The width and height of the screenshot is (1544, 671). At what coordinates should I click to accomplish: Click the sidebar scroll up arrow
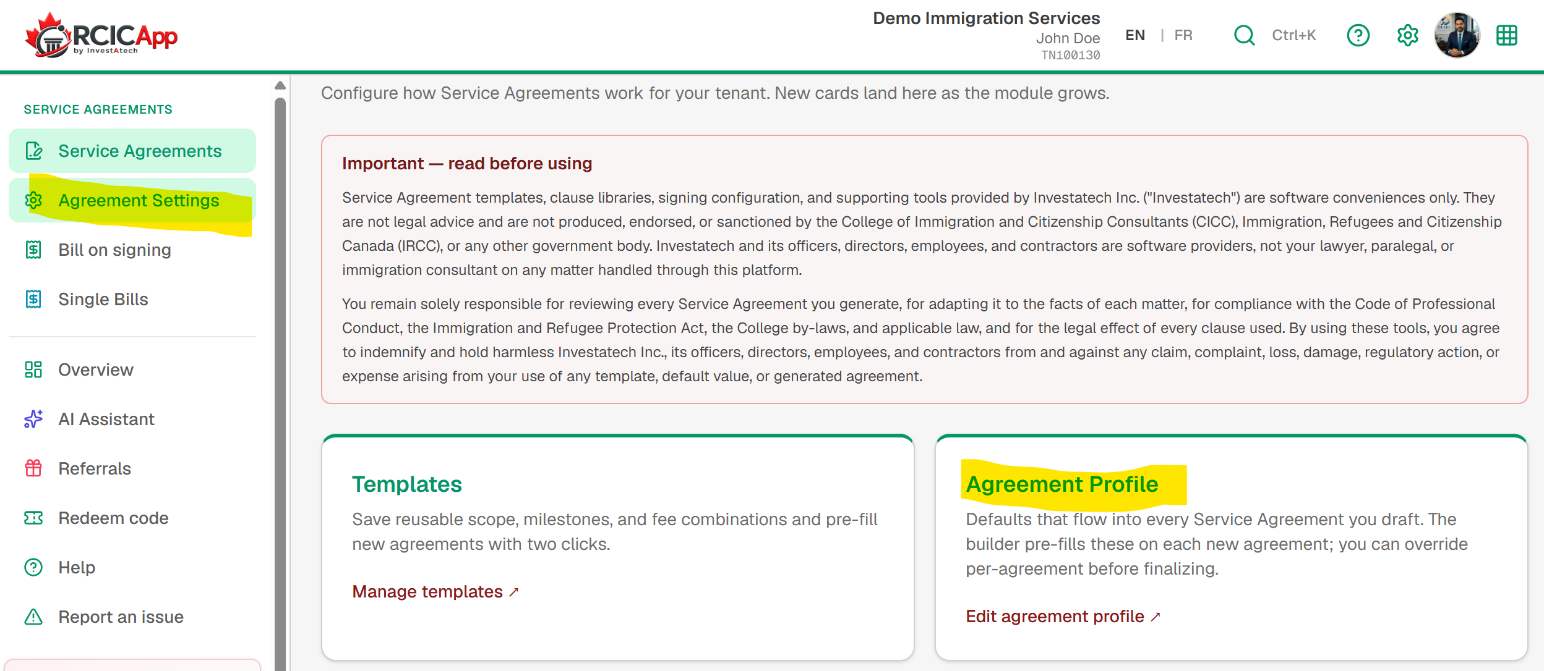[x=280, y=85]
